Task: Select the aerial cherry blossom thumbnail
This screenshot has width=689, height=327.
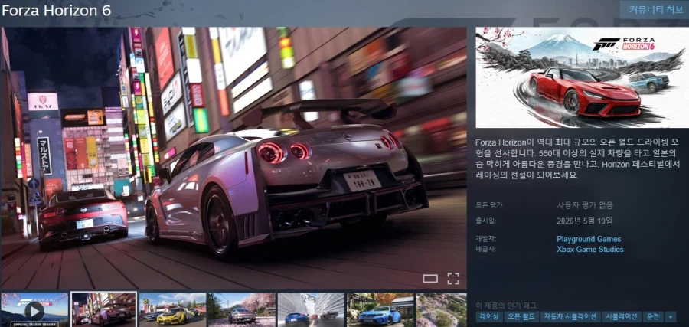Action: [442, 309]
